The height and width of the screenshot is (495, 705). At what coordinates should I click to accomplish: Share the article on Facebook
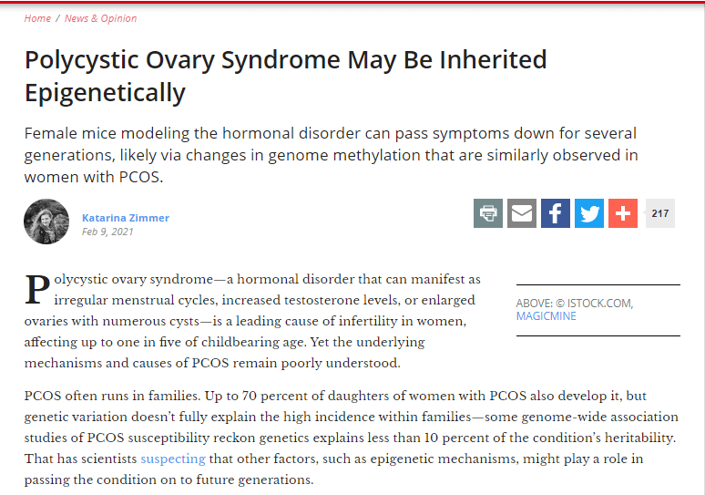point(556,213)
